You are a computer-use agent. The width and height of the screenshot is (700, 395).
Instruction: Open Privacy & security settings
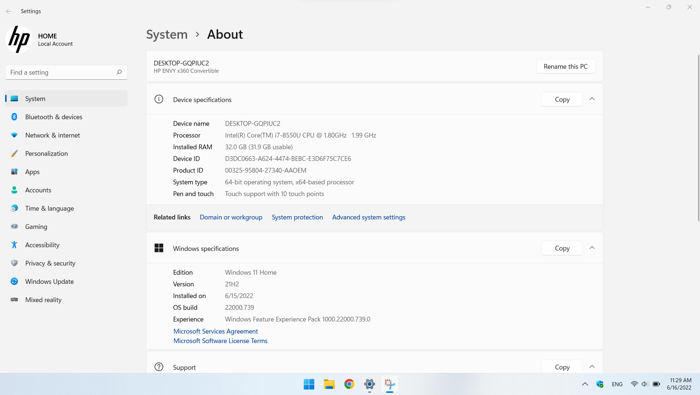pos(67,263)
